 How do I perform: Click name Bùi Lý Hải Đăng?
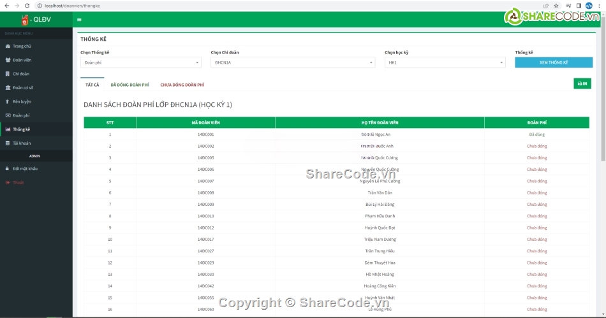click(x=380, y=205)
